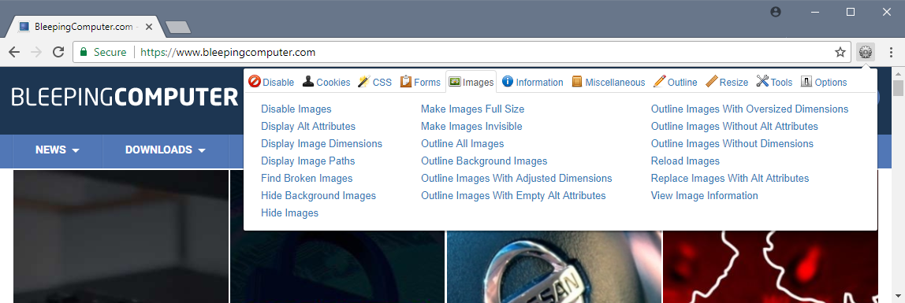Open the Resize tab
The image size is (905, 303).
[x=727, y=83]
